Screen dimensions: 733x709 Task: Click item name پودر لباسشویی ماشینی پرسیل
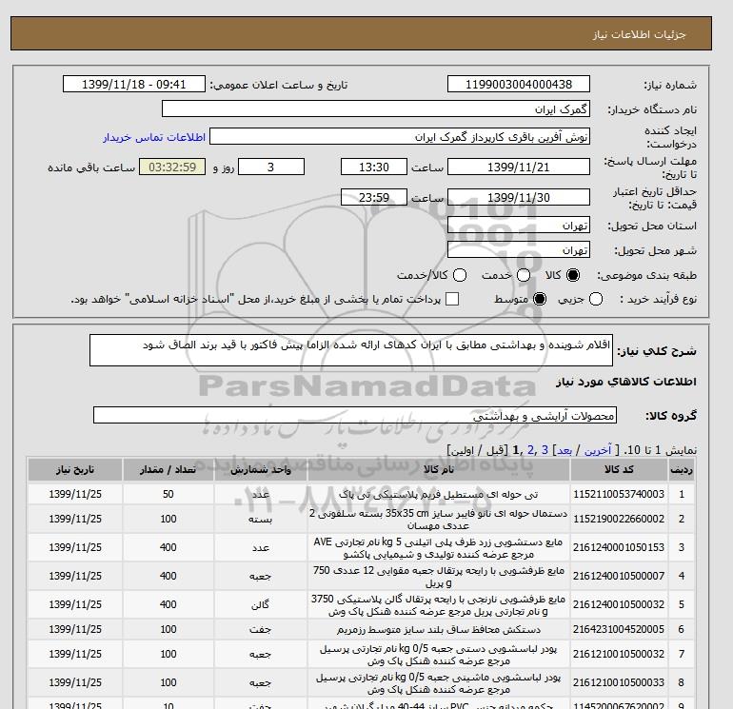click(439, 682)
